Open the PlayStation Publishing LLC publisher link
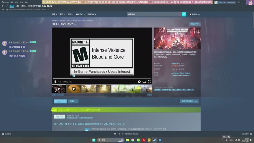The image size is (254, 143). click(181, 75)
